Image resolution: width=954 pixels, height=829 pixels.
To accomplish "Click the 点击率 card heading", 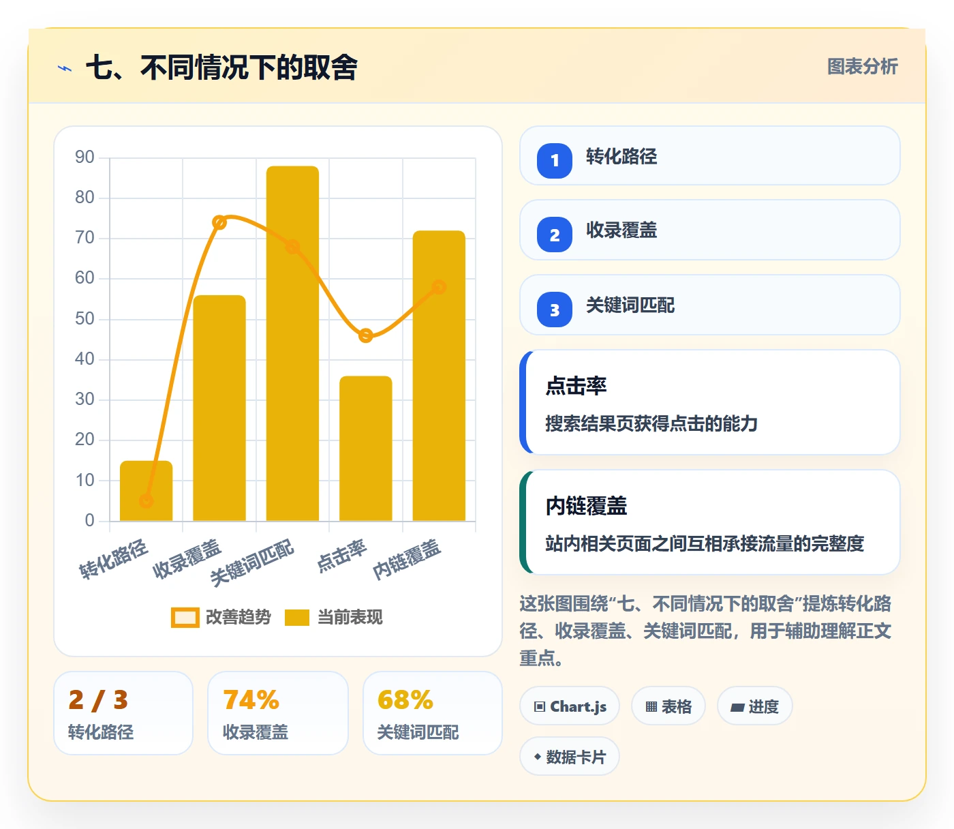I will pyautogui.click(x=576, y=386).
